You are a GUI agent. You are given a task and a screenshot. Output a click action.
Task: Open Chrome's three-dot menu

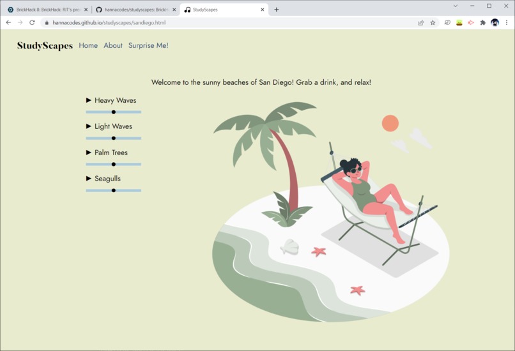pyautogui.click(x=507, y=22)
